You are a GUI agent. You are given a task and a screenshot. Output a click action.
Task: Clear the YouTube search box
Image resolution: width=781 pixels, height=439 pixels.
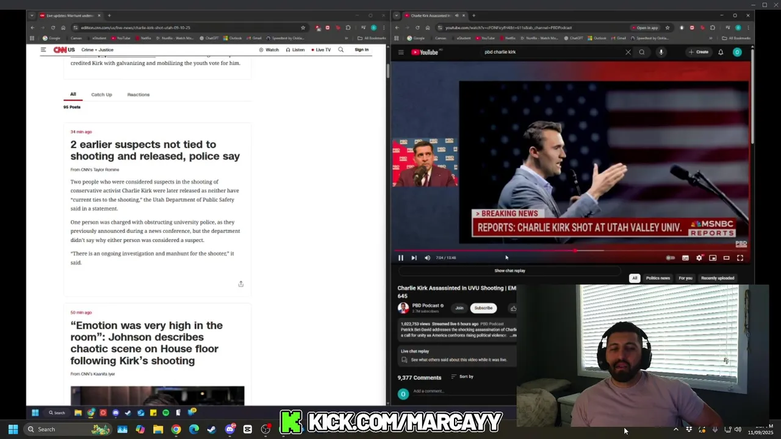coord(628,52)
